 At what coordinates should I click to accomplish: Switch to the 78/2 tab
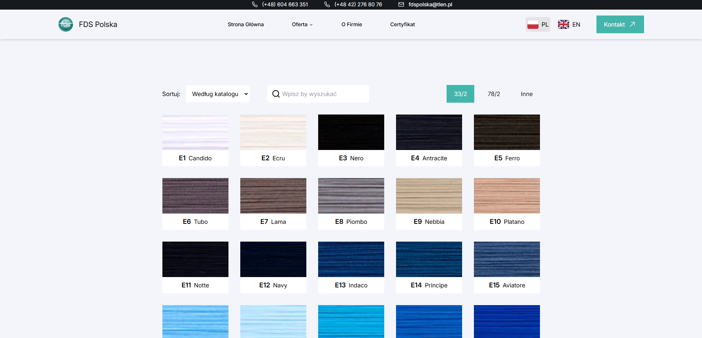coord(494,94)
